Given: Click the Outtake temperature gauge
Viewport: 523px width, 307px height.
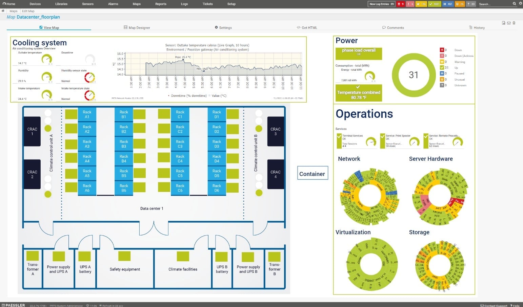Looking at the screenshot, I should (x=46, y=59).
